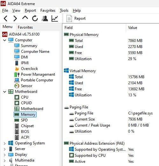Expand the Operating System tree node
Screen dimensions: 159x166
point(4,143)
